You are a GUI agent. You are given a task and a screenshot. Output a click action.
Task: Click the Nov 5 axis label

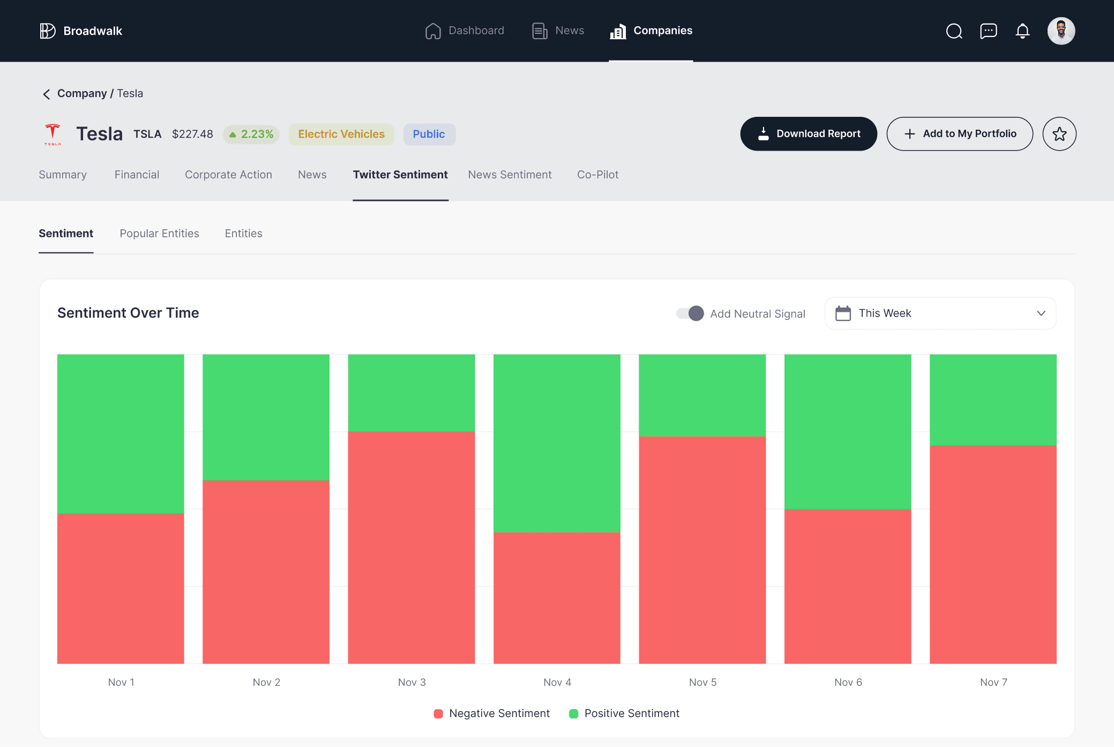click(x=702, y=683)
